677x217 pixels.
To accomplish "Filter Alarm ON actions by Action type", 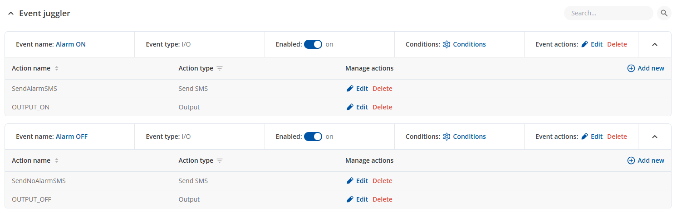I will [220, 69].
